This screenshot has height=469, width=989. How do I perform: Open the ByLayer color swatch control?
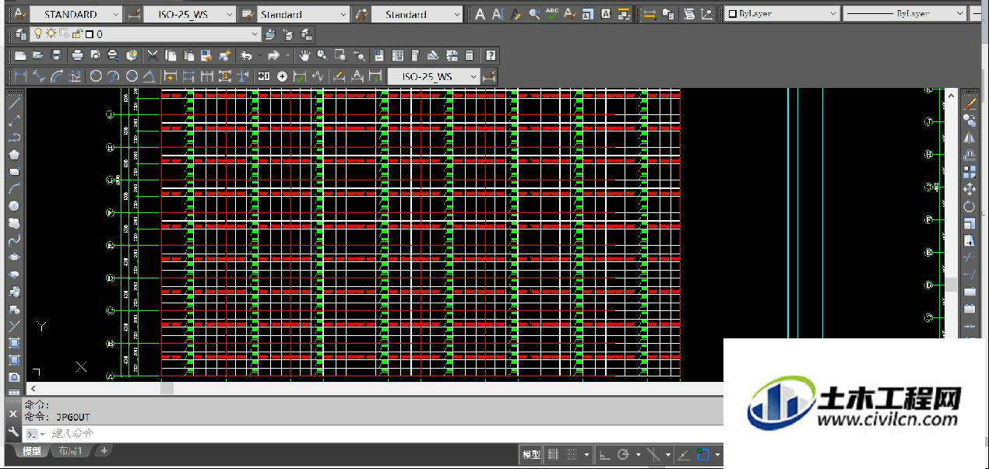pyautogui.click(x=782, y=14)
